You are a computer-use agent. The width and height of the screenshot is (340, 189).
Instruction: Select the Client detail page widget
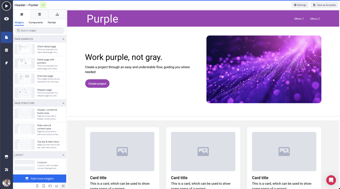(x=40, y=49)
